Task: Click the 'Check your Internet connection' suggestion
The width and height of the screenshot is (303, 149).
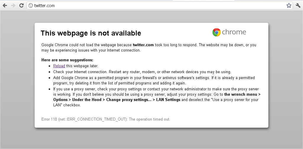Action: [142, 72]
